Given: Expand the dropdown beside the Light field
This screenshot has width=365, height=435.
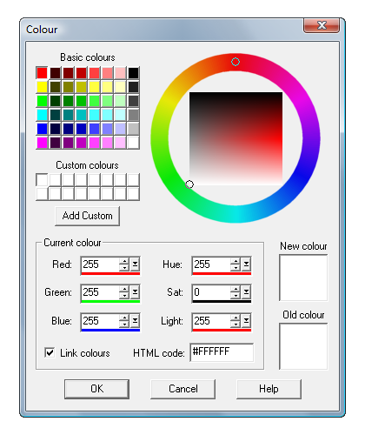Looking at the screenshot, I should 246,321.
